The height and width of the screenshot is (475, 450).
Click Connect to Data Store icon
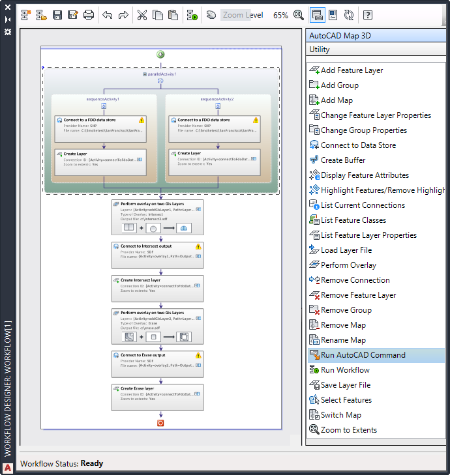click(x=314, y=145)
